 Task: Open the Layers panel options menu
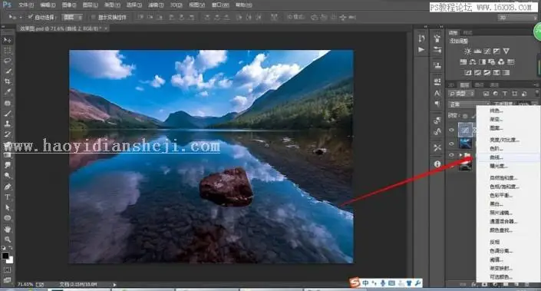tap(536, 84)
